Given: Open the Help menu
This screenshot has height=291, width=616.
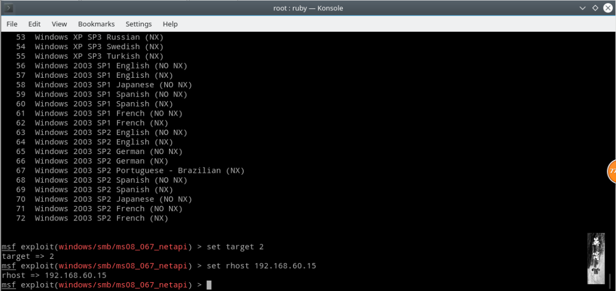Looking at the screenshot, I should 170,24.
